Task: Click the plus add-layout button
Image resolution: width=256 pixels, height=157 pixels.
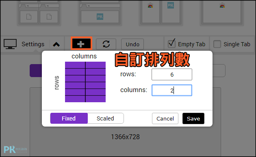Action: point(81,44)
